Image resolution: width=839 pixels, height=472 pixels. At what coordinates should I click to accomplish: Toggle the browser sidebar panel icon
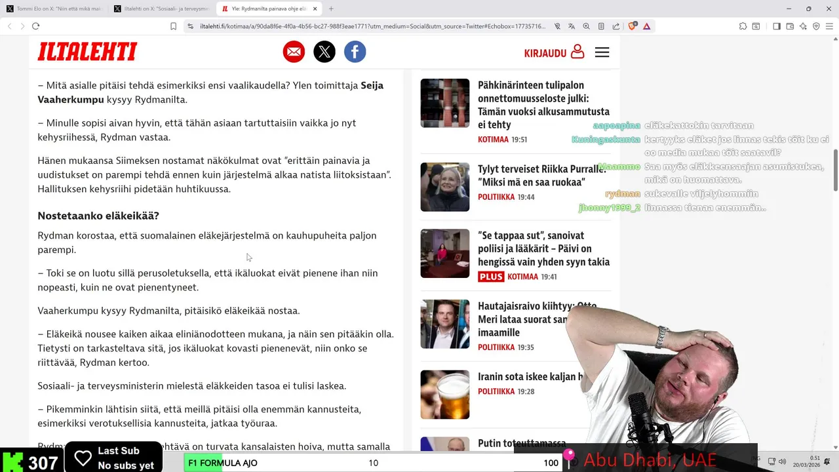[777, 26]
